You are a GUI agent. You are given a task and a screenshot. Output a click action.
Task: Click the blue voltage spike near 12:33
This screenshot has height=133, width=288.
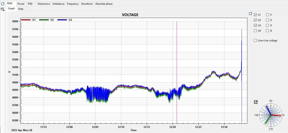tap(242, 55)
